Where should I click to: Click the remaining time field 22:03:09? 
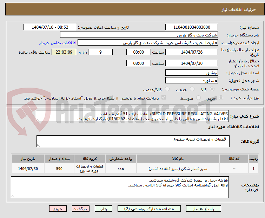[x=64, y=52]
